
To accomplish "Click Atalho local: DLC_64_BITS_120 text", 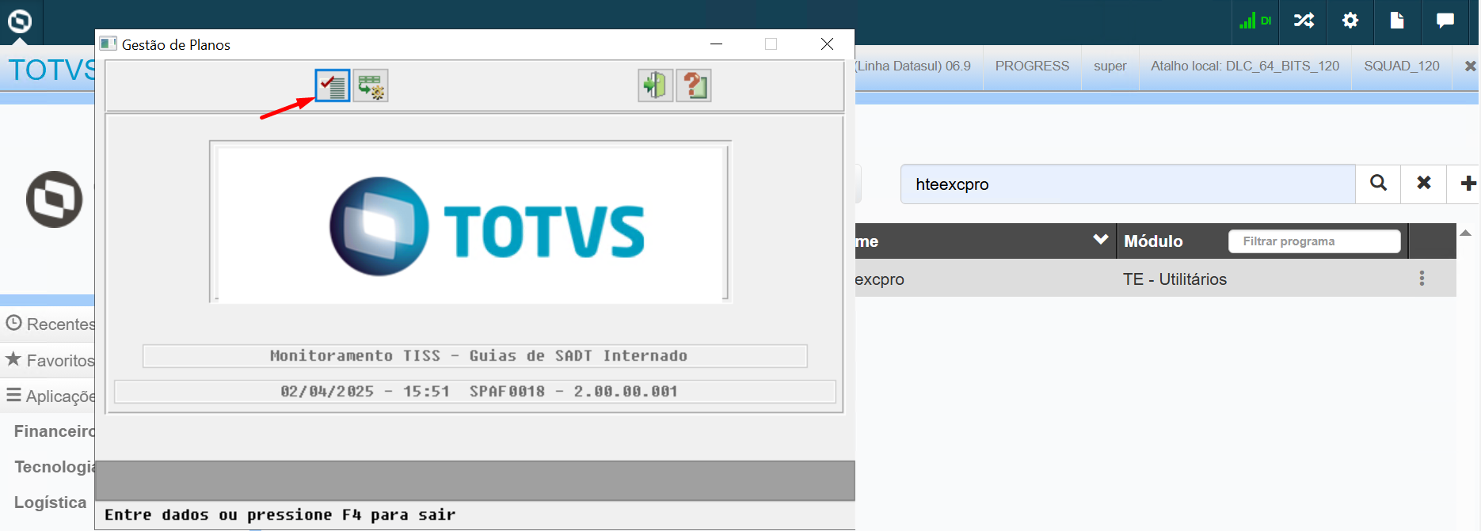I will [1245, 66].
